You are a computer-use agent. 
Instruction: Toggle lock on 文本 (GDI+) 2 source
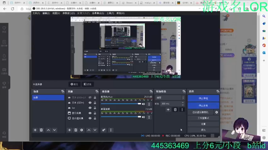[95, 97]
